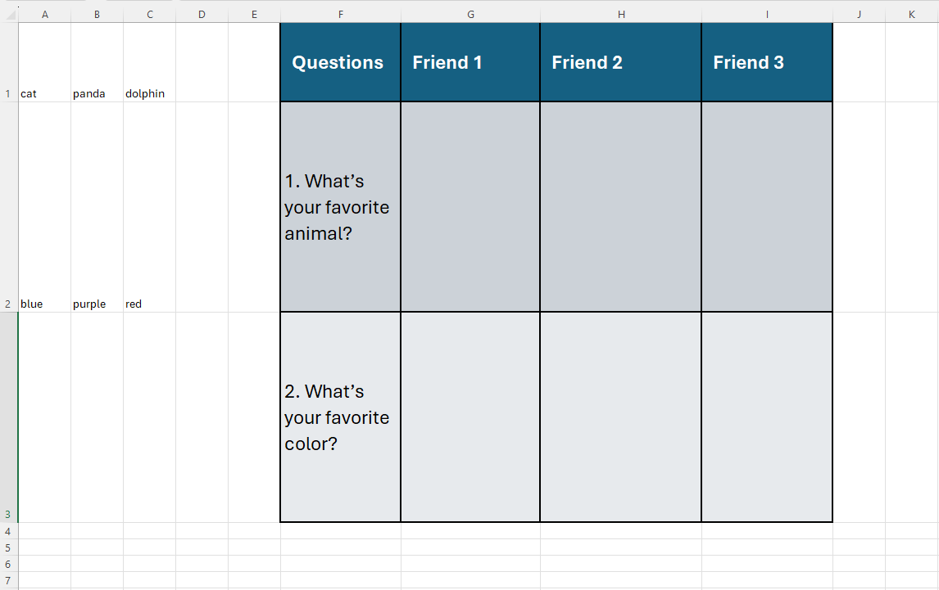Viewport: 939px width, 590px height.
Task: Select row 3 header
Action: pos(8,417)
